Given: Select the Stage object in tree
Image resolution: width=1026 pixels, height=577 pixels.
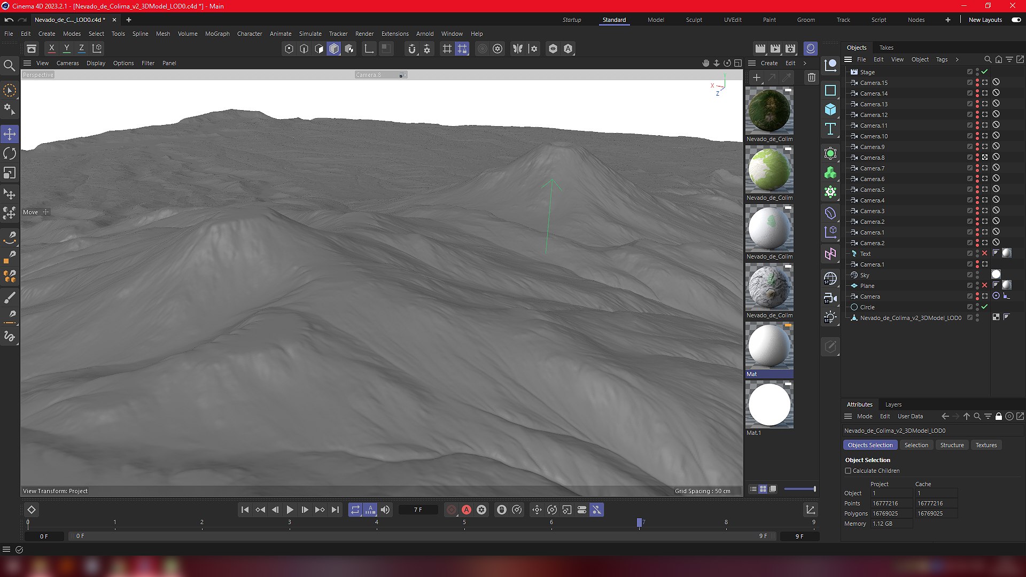Looking at the screenshot, I should click(x=867, y=72).
